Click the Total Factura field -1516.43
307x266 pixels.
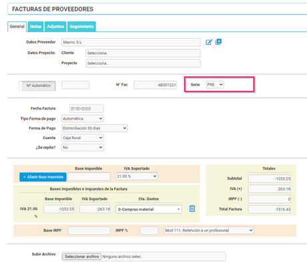point(270,209)
